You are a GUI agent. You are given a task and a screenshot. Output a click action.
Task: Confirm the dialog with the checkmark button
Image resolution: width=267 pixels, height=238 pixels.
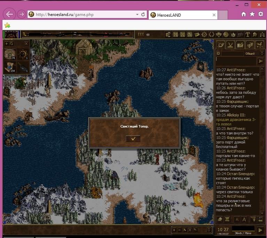pyautogui.click(x=133, y=139)
